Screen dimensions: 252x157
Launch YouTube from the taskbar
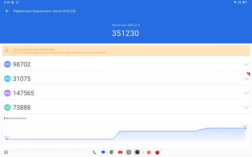(120, 152)
